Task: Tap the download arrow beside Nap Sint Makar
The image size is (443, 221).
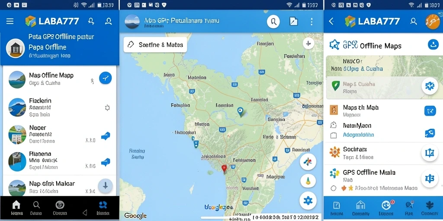Action: click(x=105, y=186)
